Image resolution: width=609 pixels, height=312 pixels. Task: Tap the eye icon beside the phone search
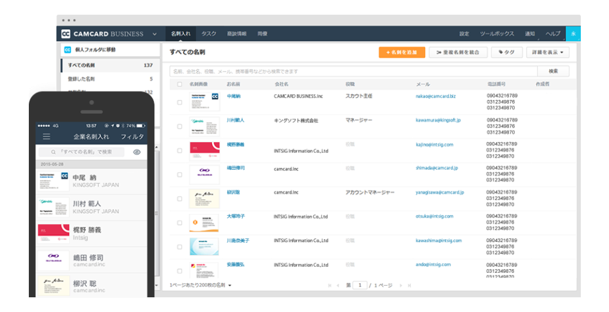tap(137, 152)
